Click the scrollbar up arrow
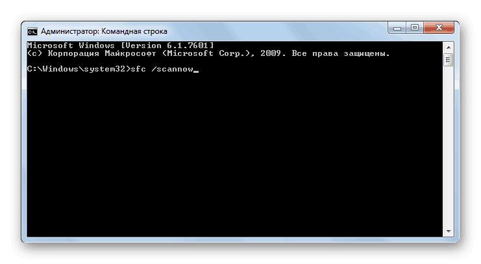 pos(449,47)
